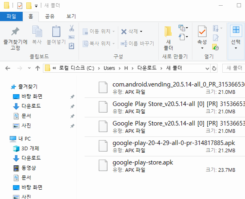The image size is (245, 199).
Task: Select com.android.vending_20.5.14 APK file
Action: point(165,88)
